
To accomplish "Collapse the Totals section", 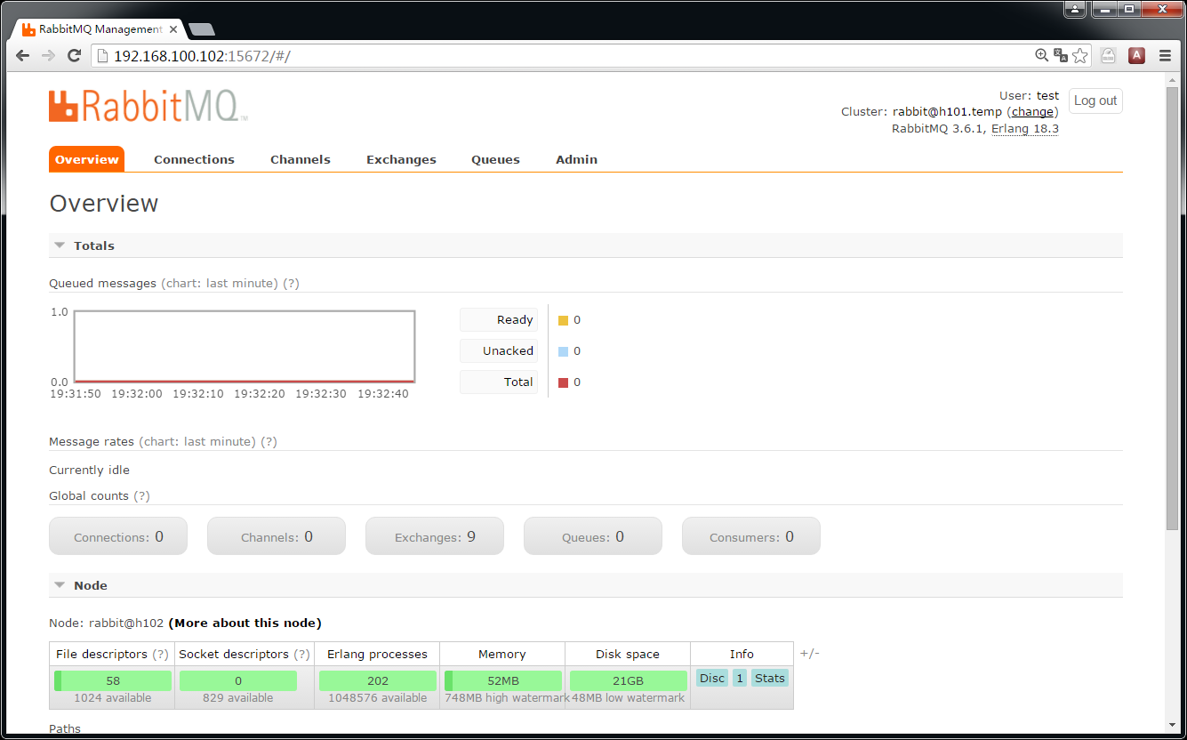I will pos(60,245).
